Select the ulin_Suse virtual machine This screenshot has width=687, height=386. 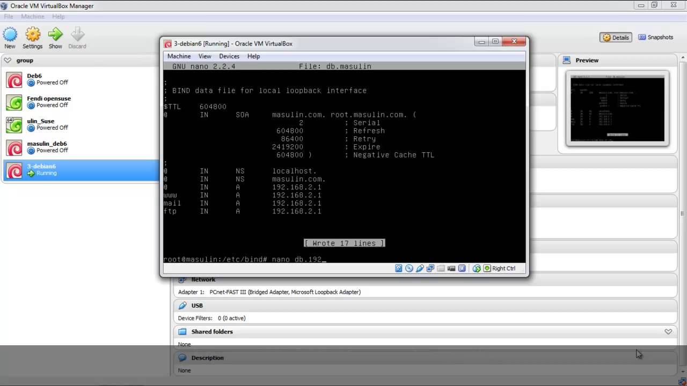(81, 125)
